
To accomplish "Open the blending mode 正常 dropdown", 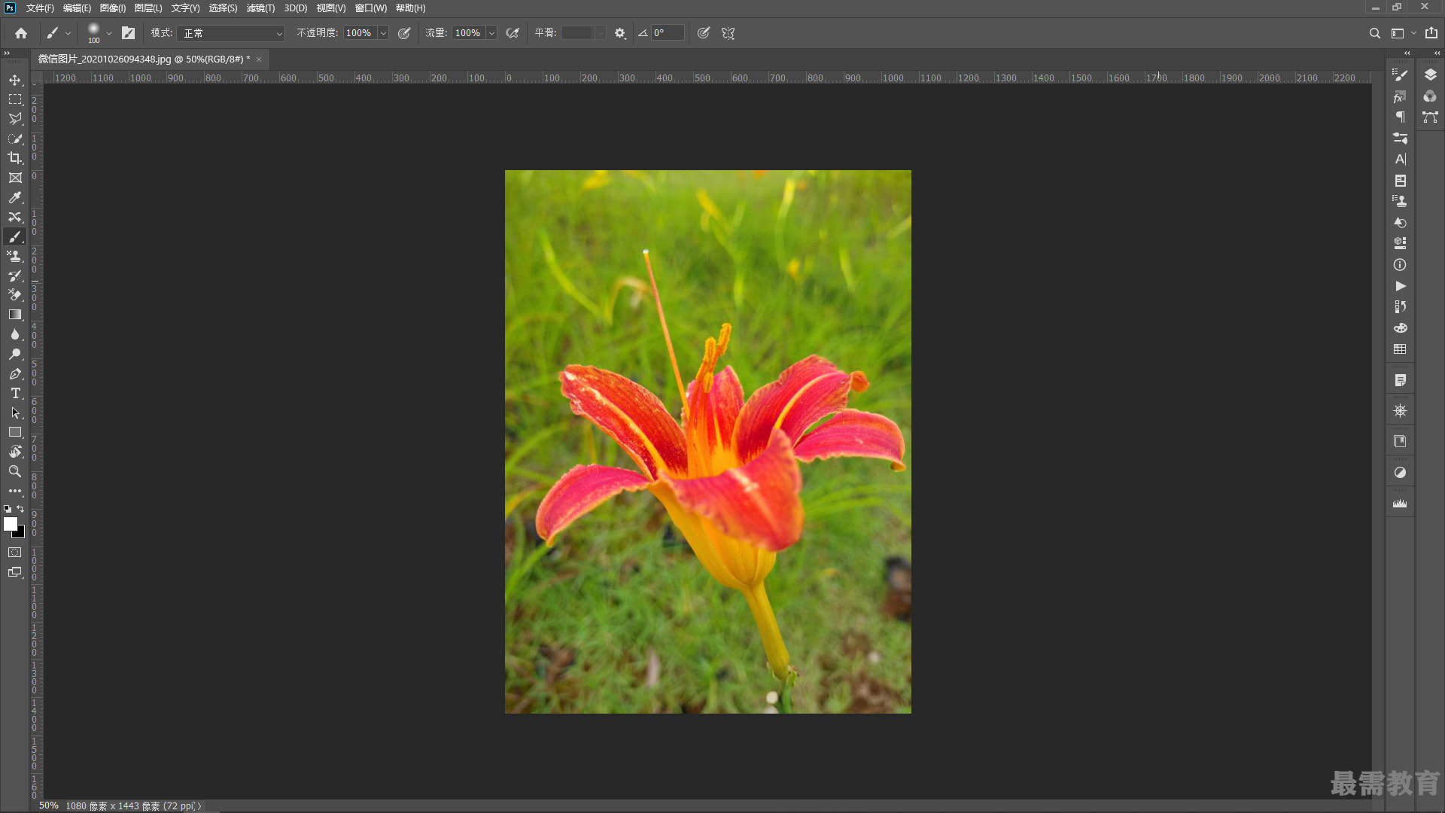I will (x=231, y=33).
